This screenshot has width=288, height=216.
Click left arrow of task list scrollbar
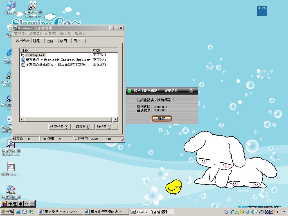click(22, 119)
